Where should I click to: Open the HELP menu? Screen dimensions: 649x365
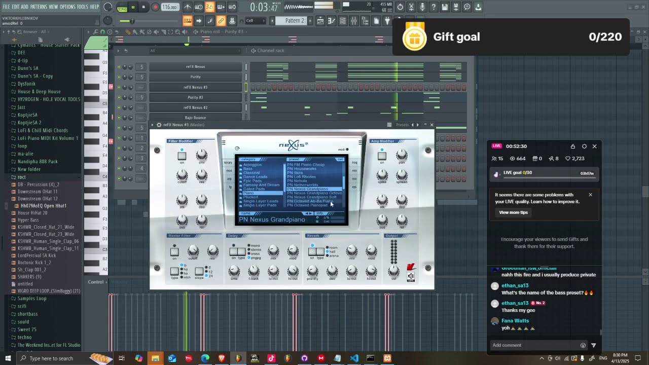[94, 7]
